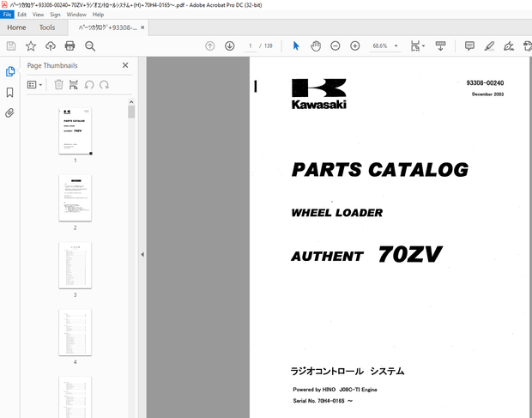Viewport: 532px width, 418px height.
Task: Toggle read mode scrolling icon
Action: click(x=440, y=45)
